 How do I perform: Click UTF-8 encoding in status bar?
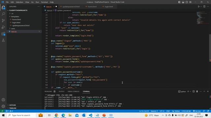point(162,111)
